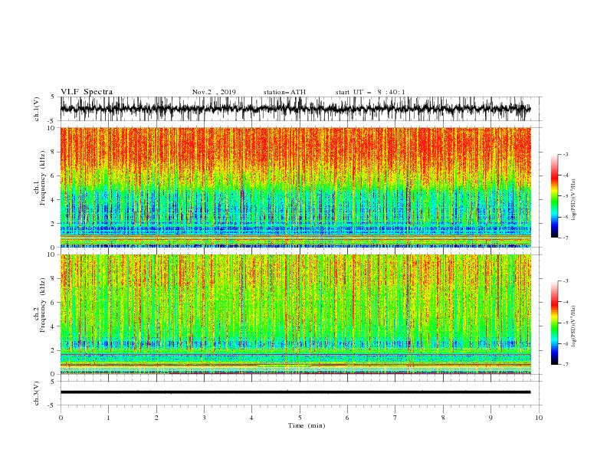Click Time axis tick label "4"
Viewport: 607px width, 469px height.
(251, 418)
